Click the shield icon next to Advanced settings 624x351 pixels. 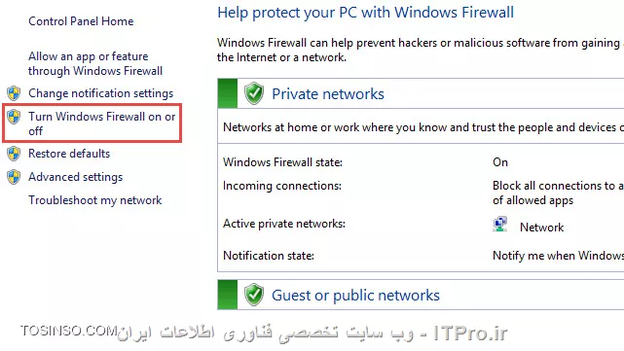pyautogui.click(x=14, y=177)
